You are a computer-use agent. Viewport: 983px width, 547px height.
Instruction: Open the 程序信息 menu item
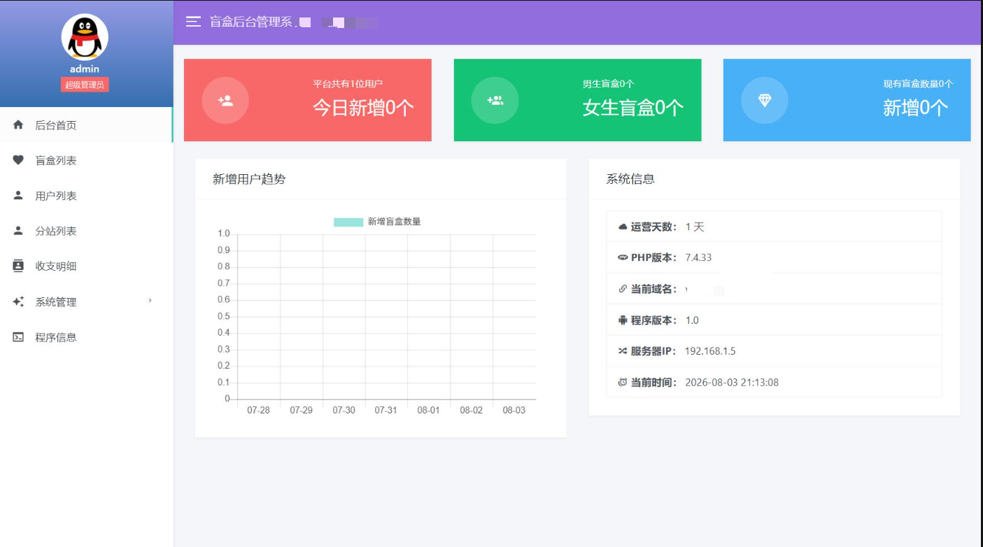tap(86, 337)
